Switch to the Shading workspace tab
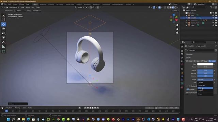Viewport: 218px width, 122px height. pos(79,4)
